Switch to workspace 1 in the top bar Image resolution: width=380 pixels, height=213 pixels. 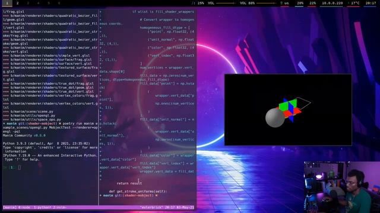tap(7, 3)
